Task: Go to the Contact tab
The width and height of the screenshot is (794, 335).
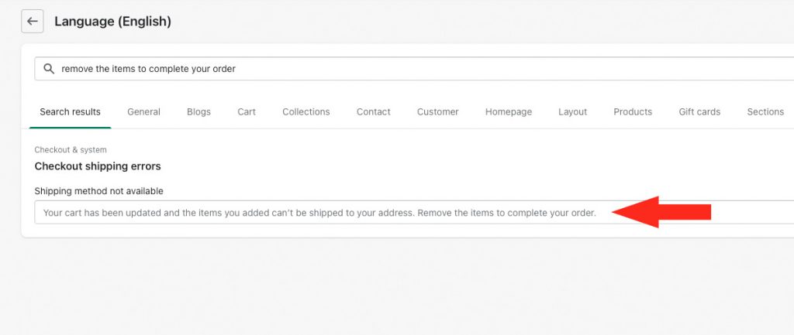Action: [373, 112]
